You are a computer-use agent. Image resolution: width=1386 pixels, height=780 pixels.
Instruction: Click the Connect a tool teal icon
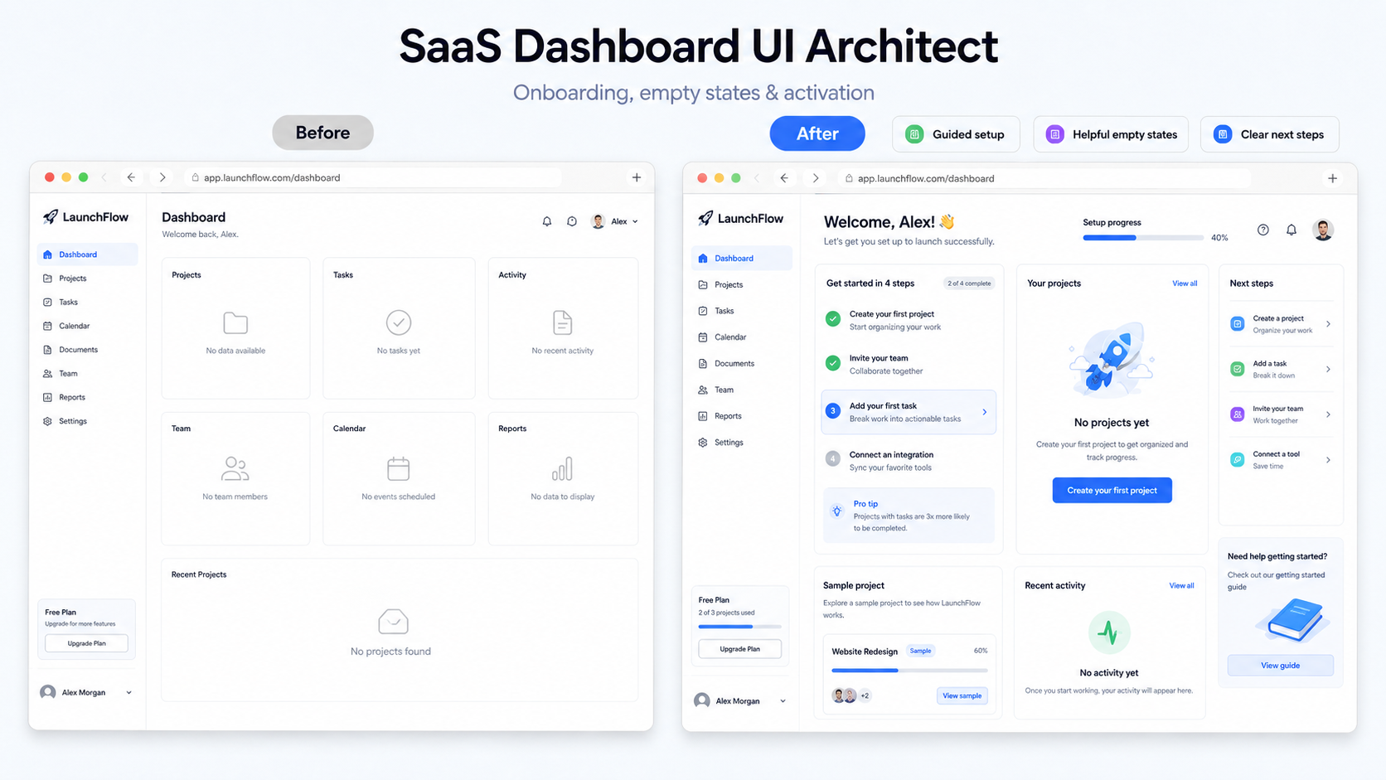click(1238, 459)
